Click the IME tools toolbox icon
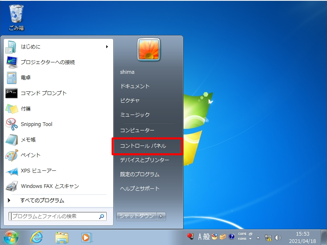327x245 pixels. click(223, 237)
